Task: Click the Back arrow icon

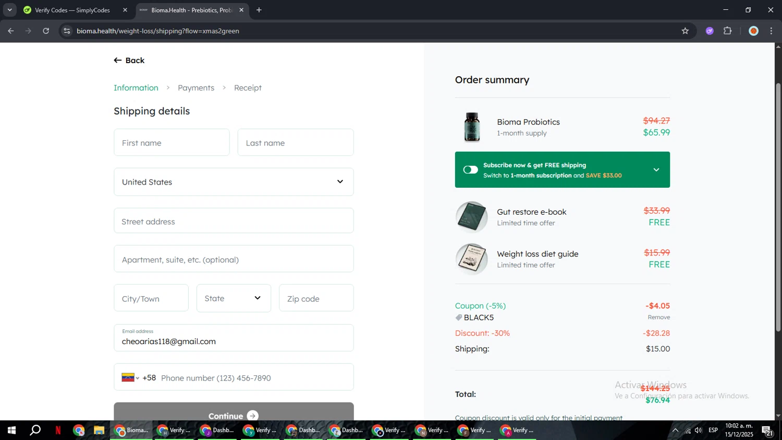Action: point(118,60)
